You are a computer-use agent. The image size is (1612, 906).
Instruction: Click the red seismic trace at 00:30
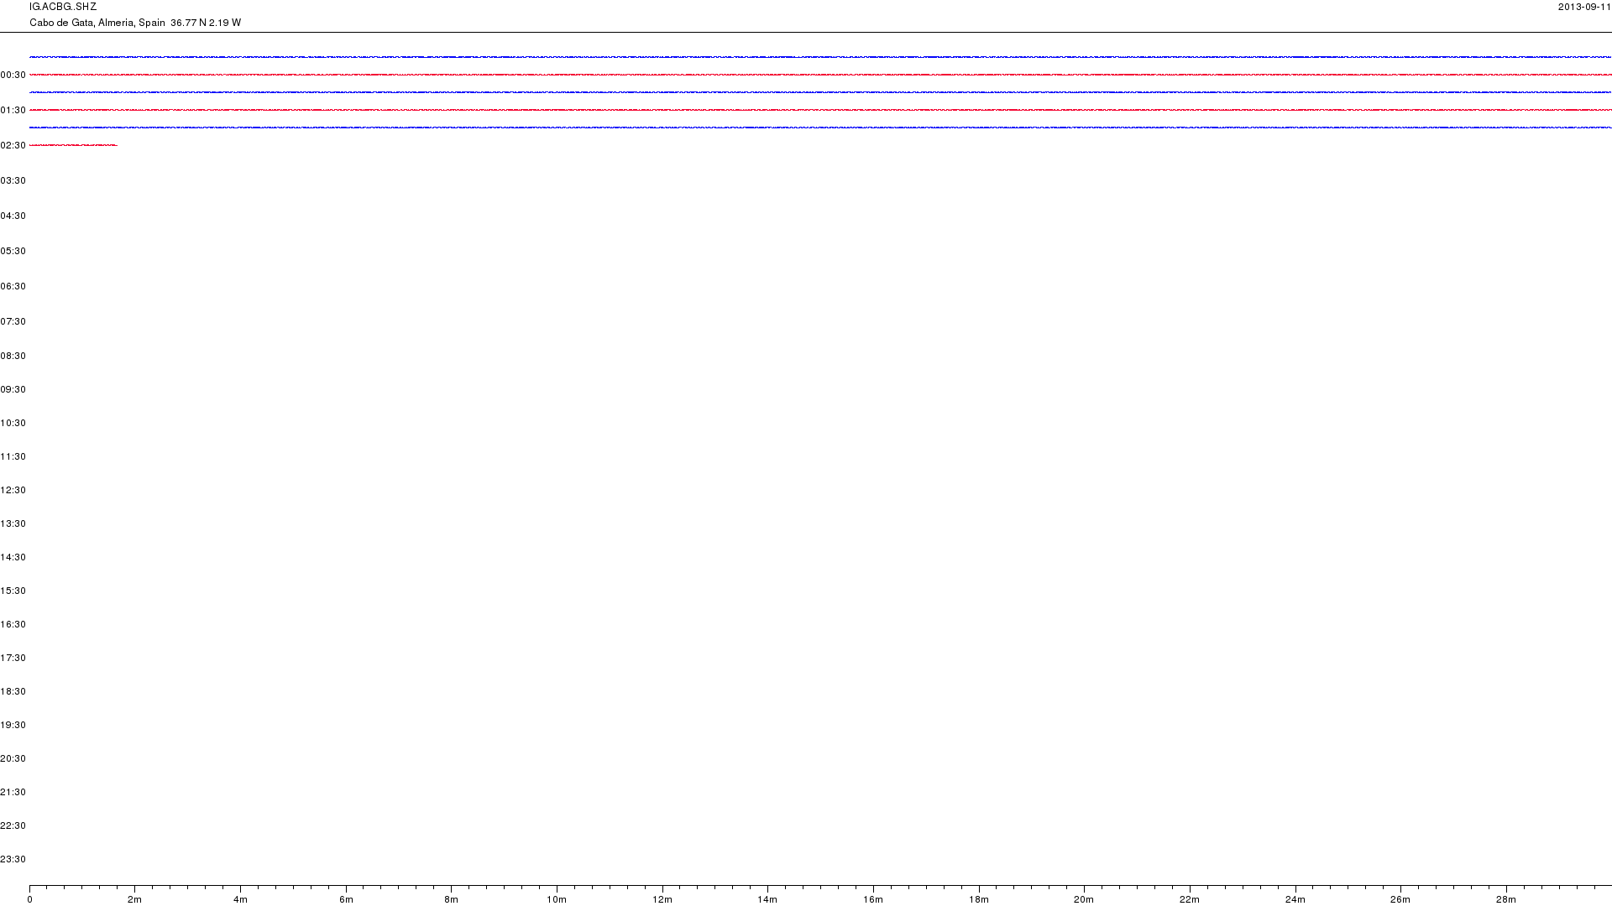pos(820,75)
